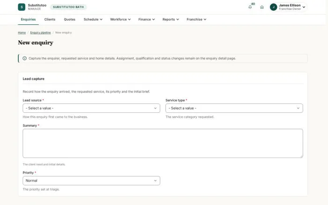Image resolution: width=328 pixels, height=205 pixels.
Task: Click the New enquiry breadcrumb text
Action: coord(63,33)
